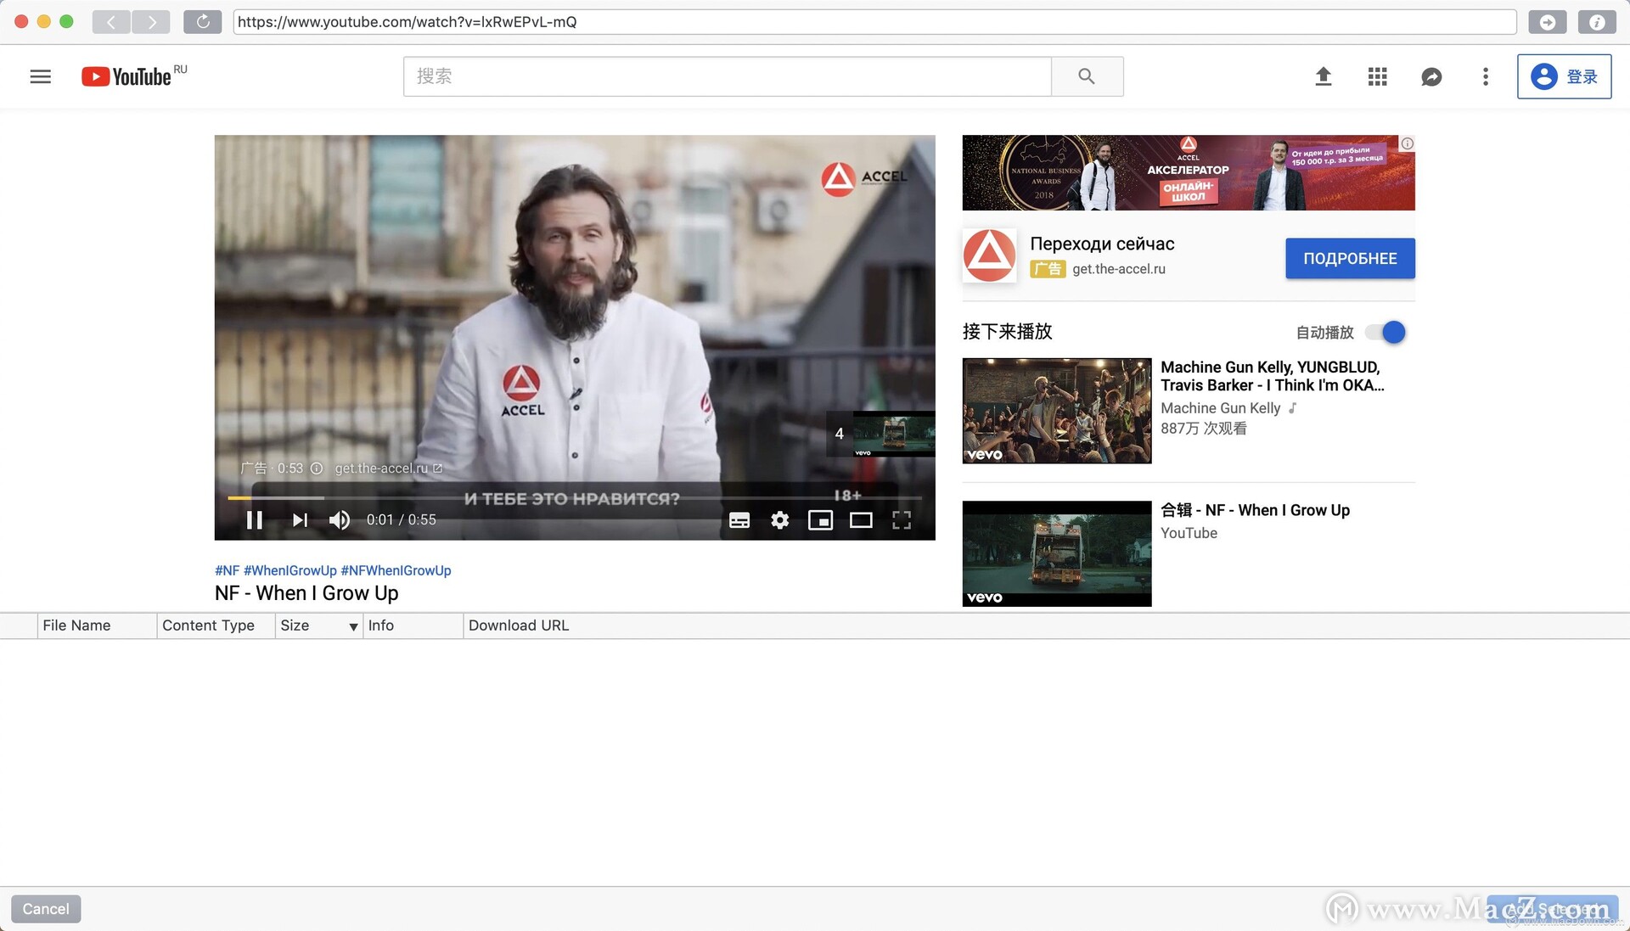Toggle subtitles on the player

739,520
